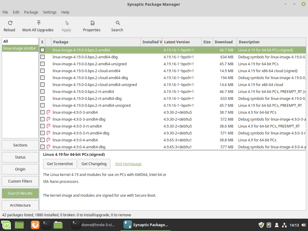Mark checkbox for linux-image-4.19.0-0.bpo.2-amd64
The image size is (308, 231).
point(42,50)
